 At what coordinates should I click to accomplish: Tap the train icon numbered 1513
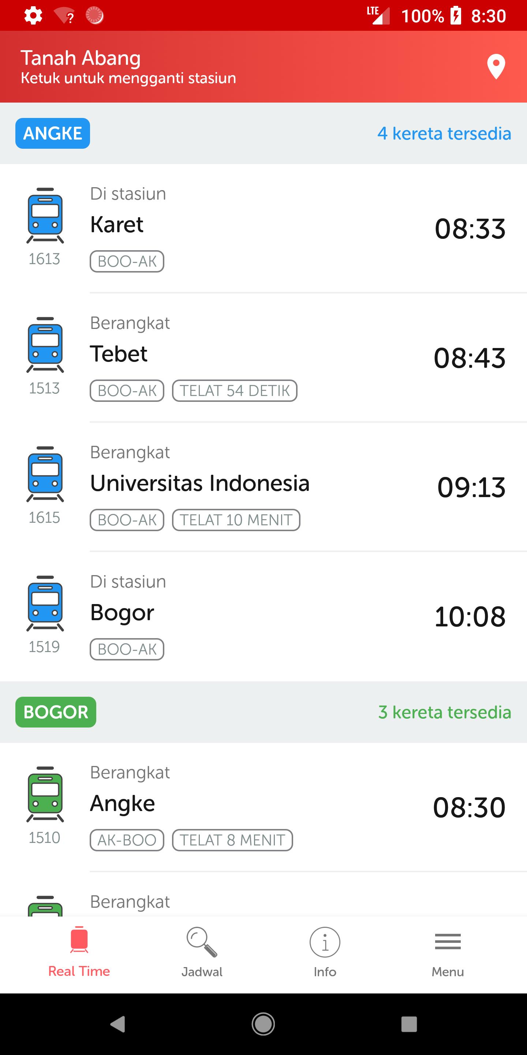click(x=45, y=345)
